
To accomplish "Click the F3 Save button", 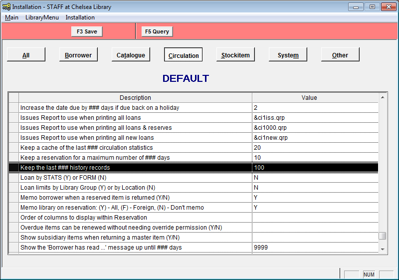I will [x=87, y=31].
